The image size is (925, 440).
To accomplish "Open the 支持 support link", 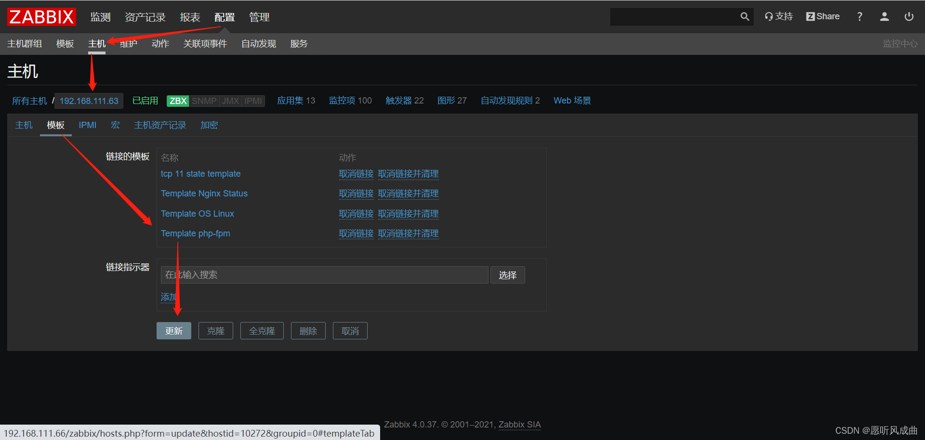I will pos(779,16).
